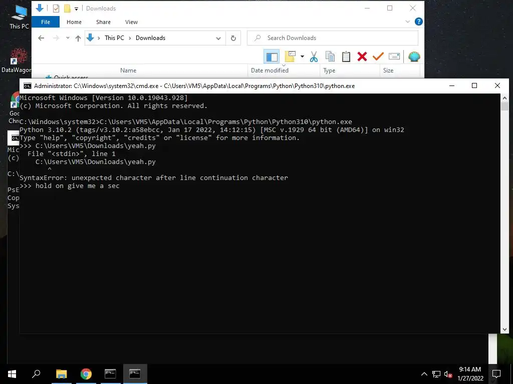The width and height of the screenshot is (513, 384).
Task: Click the 'hold on give me a sec' line
Action: pos(77,186)
